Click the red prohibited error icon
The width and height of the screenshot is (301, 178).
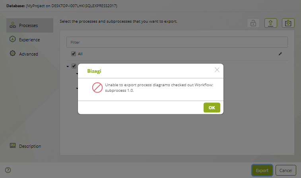point(97,87)
